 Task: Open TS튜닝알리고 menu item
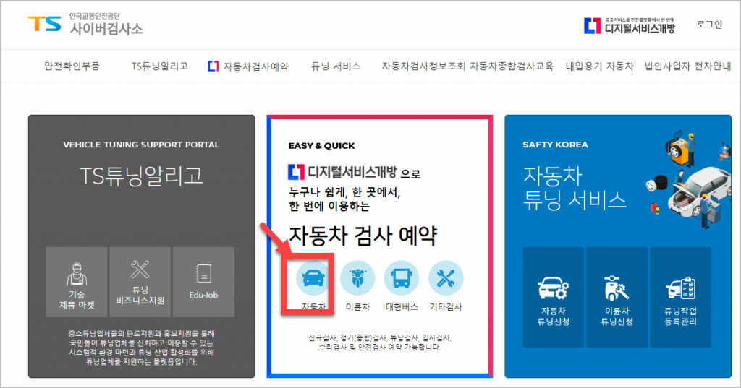[160, 66]
